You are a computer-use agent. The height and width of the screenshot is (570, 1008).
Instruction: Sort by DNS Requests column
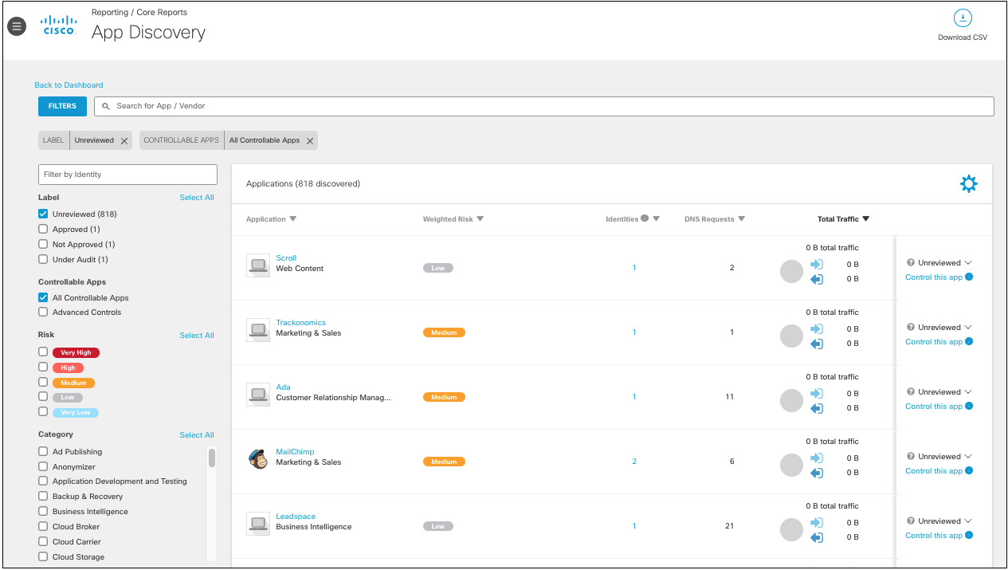715,219
